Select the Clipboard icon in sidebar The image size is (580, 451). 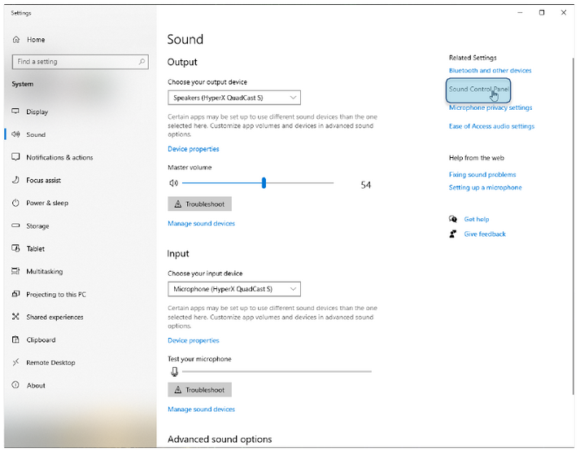(x=16, y=339)
